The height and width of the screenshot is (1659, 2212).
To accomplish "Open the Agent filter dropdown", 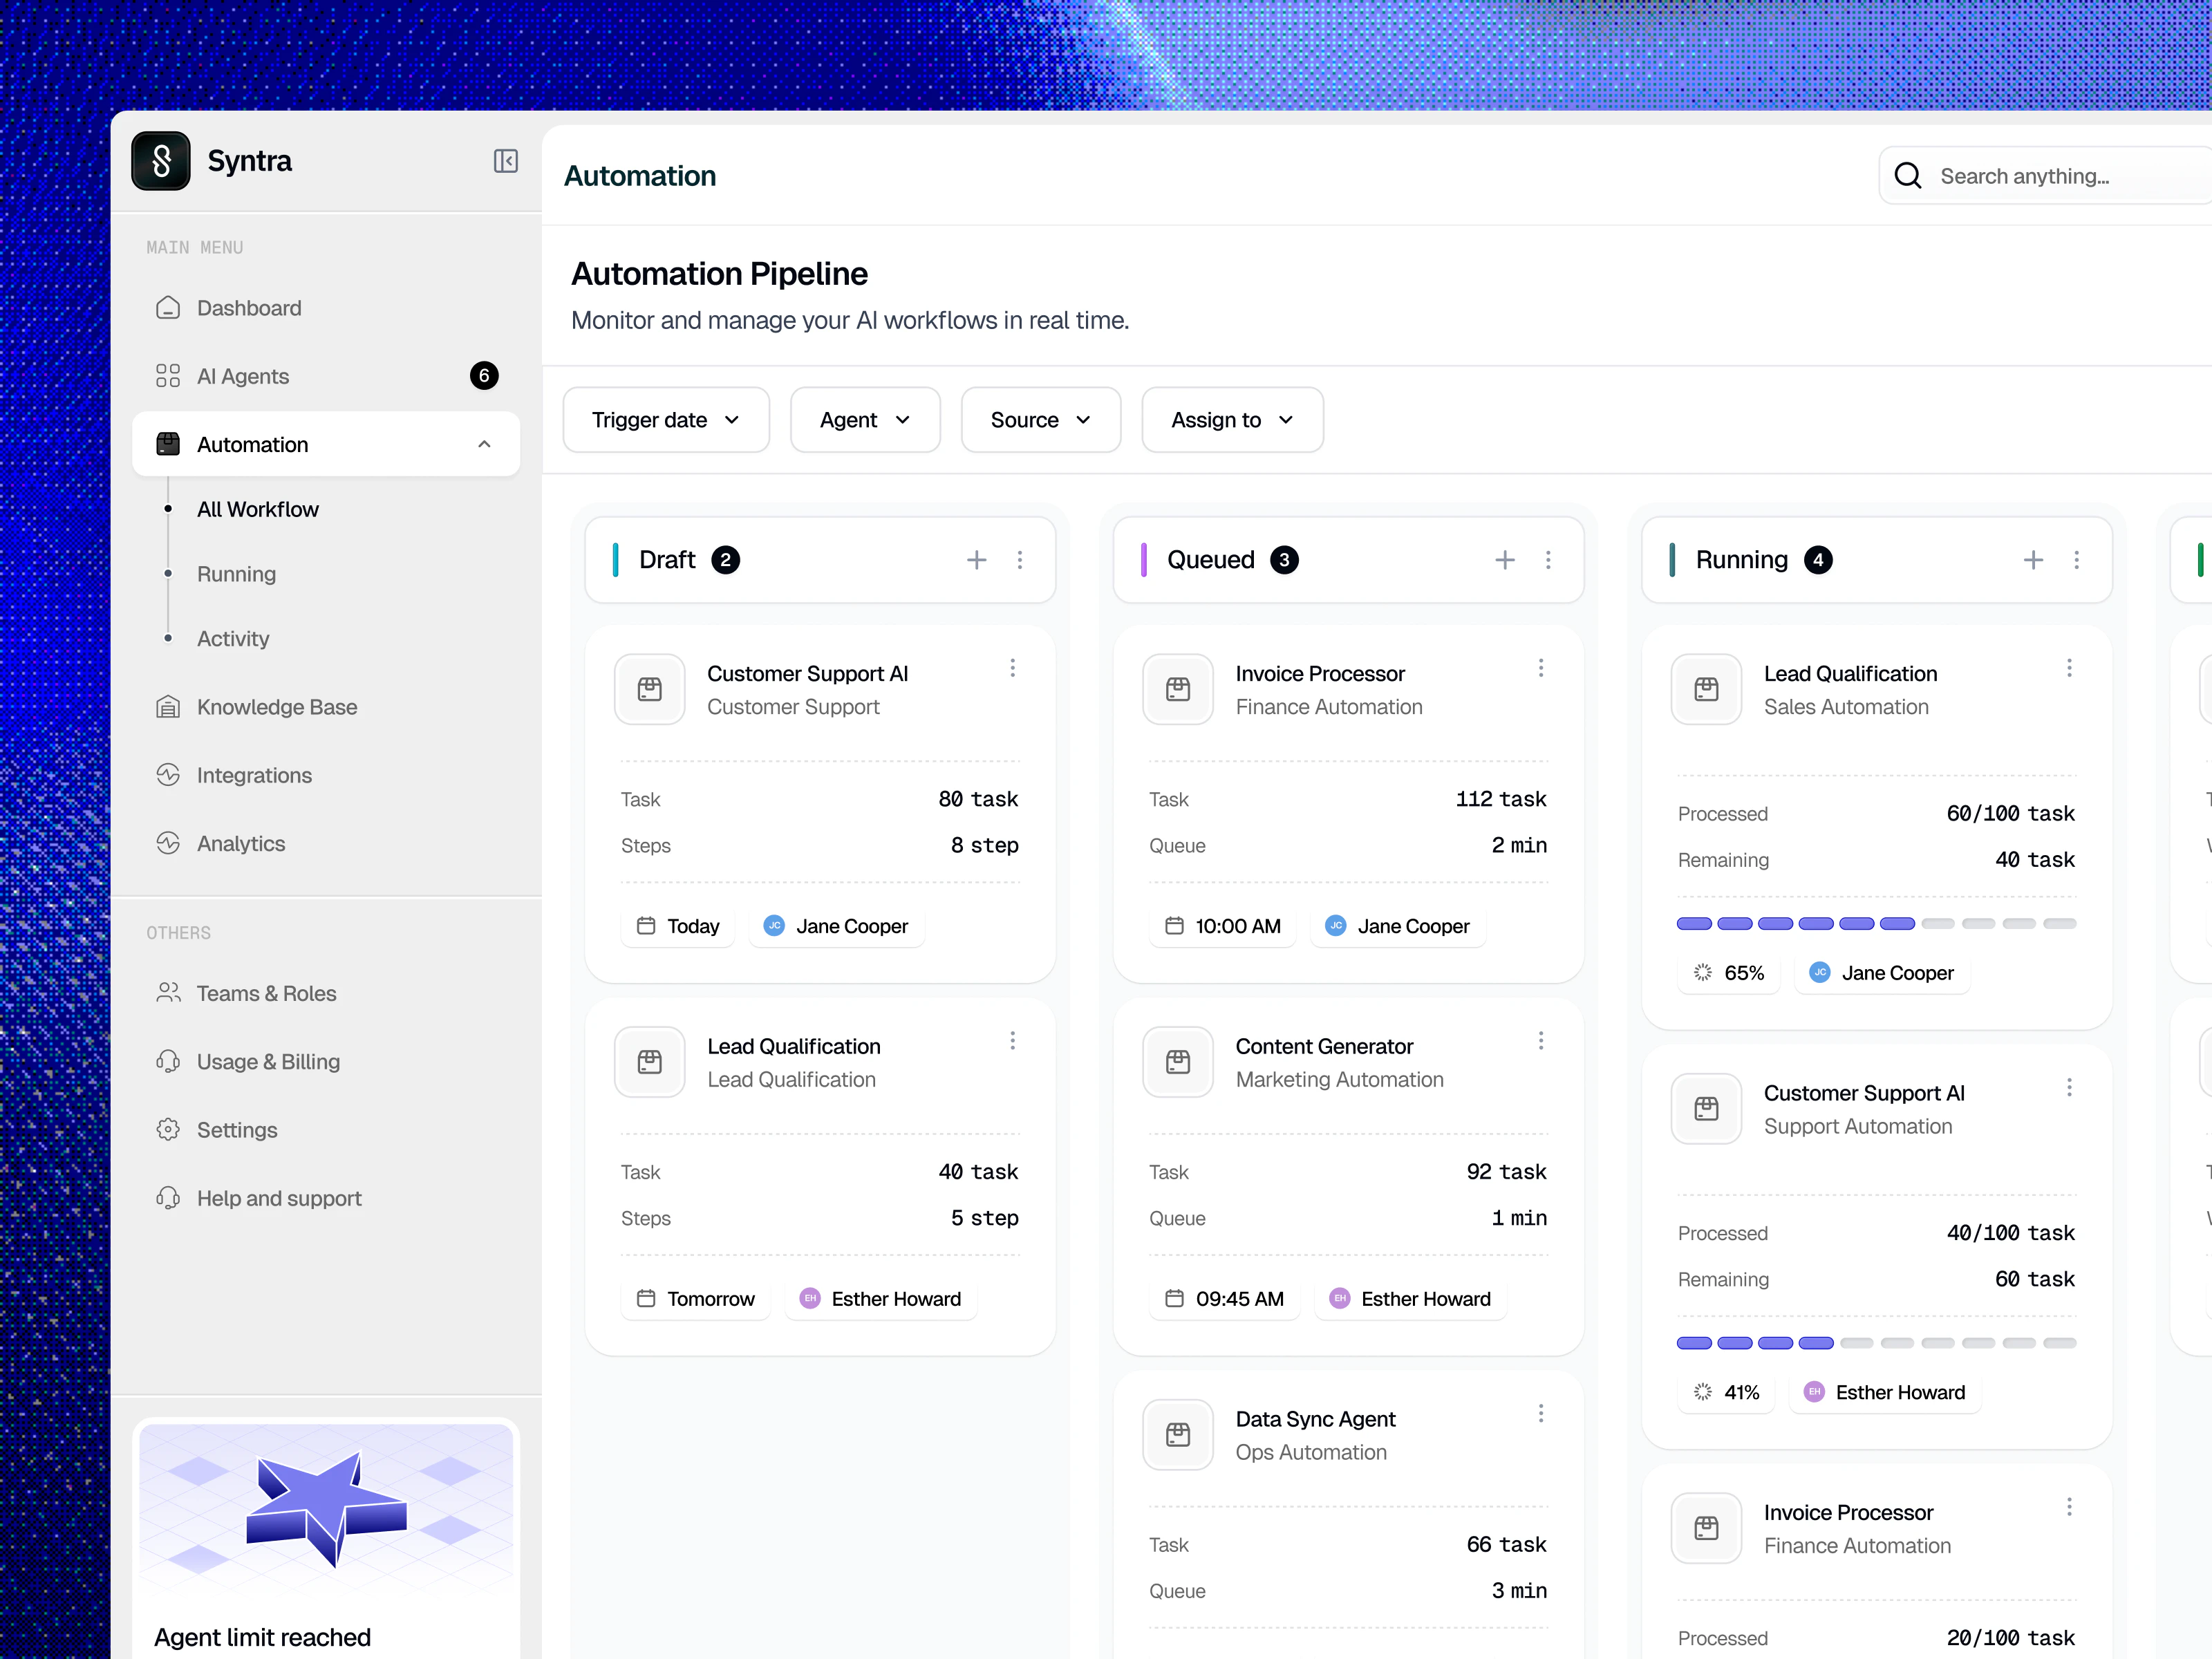I will click(865, 420).
